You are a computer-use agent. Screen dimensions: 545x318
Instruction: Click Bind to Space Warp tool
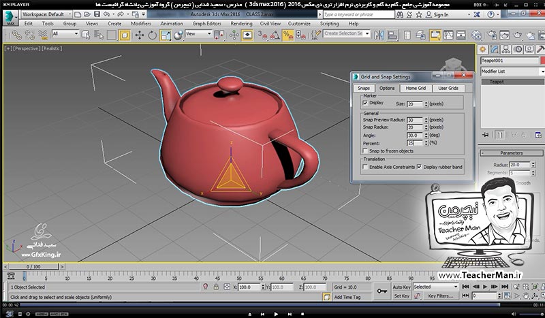pyautogui.click(x=43, y=35)
